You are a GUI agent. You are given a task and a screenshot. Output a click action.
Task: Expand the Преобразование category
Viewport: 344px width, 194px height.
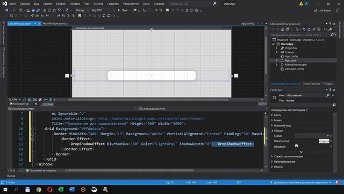(273, 162)
